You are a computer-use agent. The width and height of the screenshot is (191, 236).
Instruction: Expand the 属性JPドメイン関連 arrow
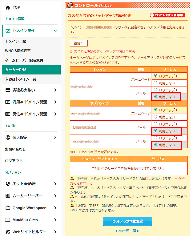pos(55,114)
